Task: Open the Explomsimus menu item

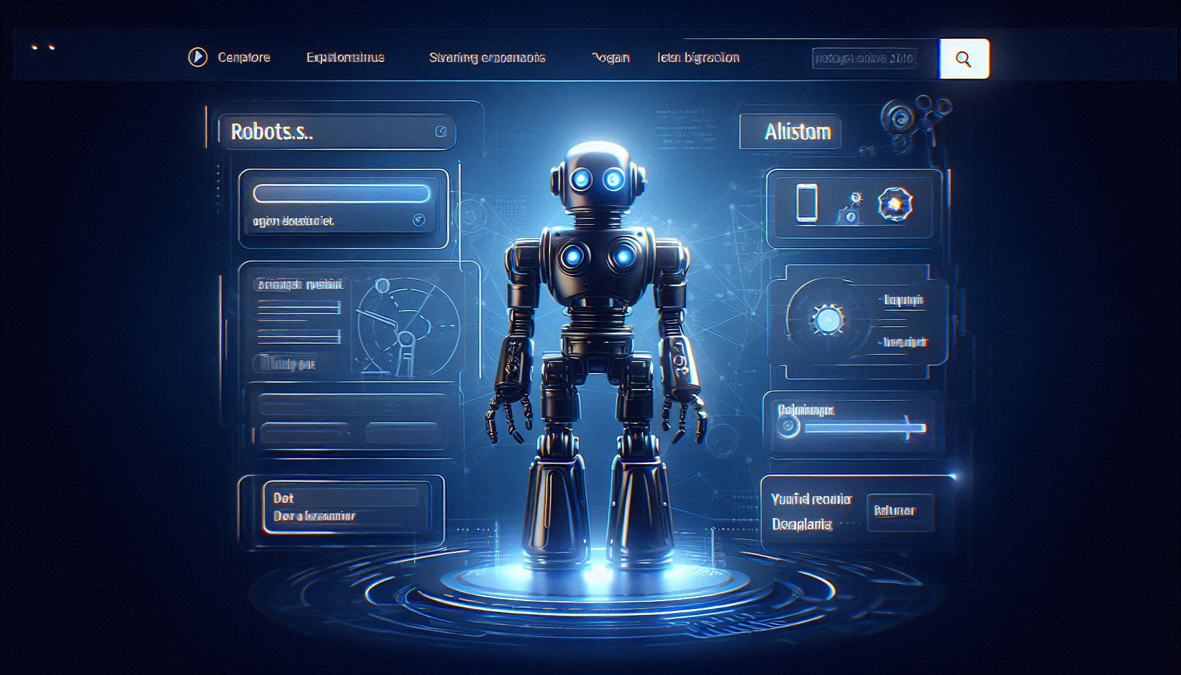Action: point(345,57)
